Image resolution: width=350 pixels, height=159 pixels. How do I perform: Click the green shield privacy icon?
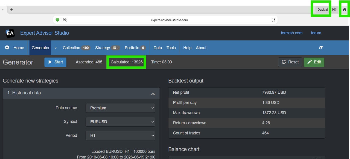[x=57, y=20]
